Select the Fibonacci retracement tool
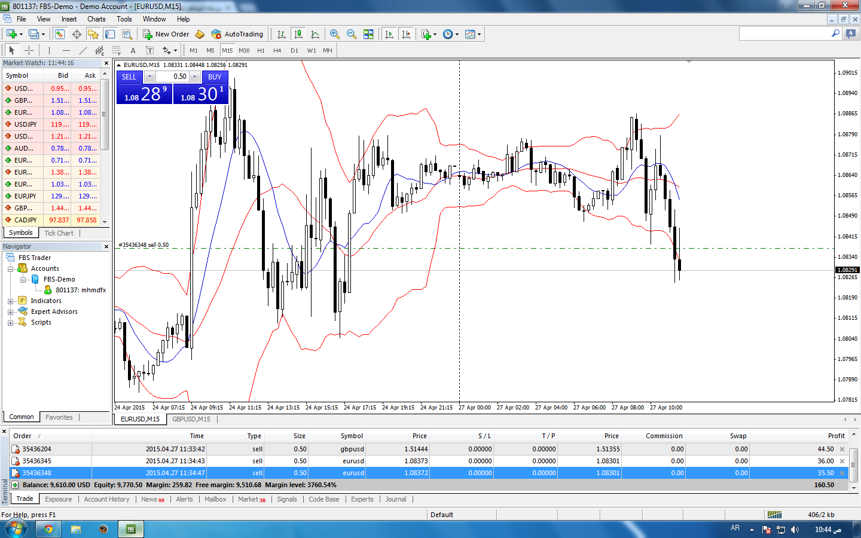The height and width of the screenshot is (538, 861). click(x=116, y=50)
